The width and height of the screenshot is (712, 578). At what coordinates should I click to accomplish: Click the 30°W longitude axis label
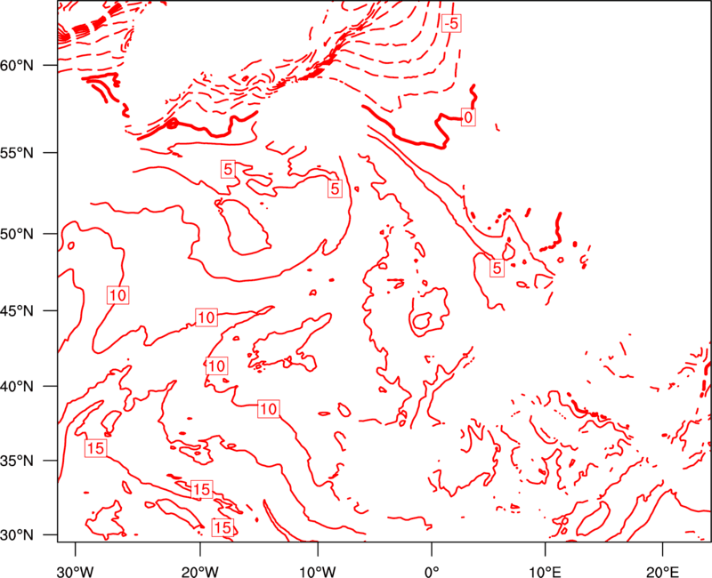[76, 572]
